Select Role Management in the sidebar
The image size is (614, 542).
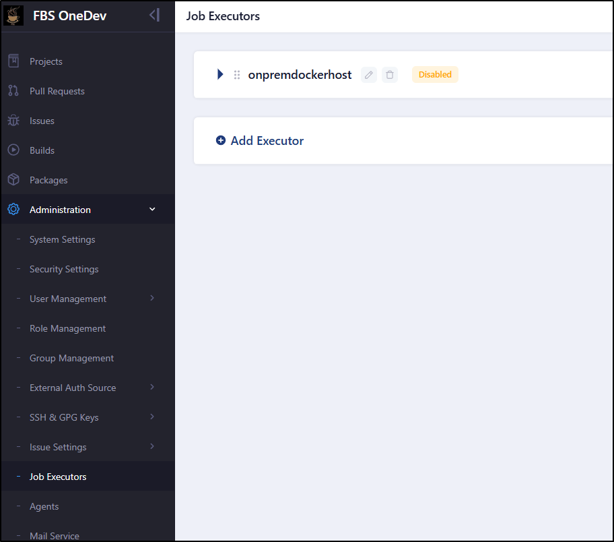(68, 328)
